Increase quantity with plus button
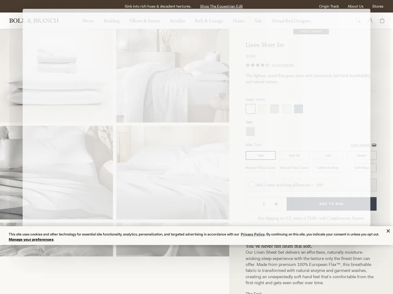Screen dimensions: 393x294 pyautogui.click(x=276, y=204)
